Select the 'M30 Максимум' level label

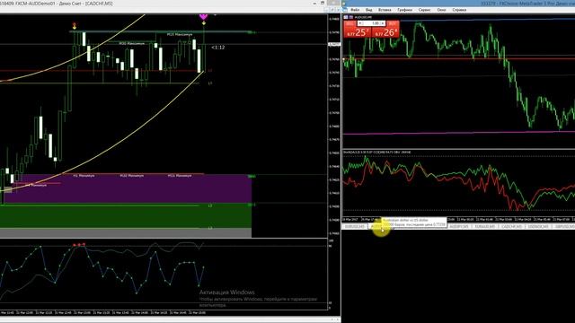pos(132,43)
